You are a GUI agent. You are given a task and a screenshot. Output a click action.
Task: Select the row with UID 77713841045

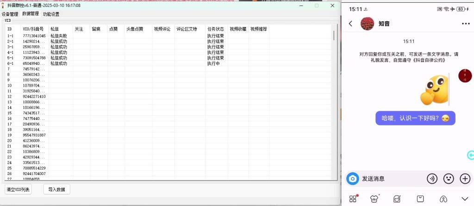tap(34, 36)
